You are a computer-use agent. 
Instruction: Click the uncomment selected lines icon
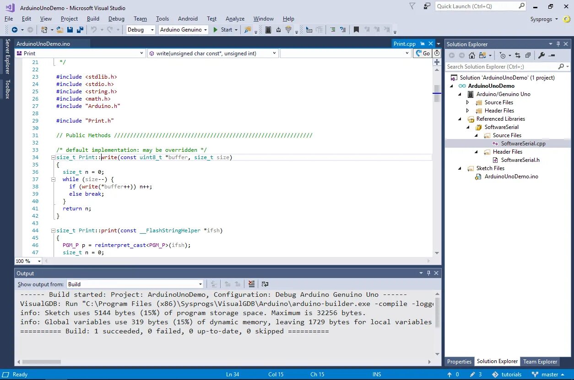point(342,30)
